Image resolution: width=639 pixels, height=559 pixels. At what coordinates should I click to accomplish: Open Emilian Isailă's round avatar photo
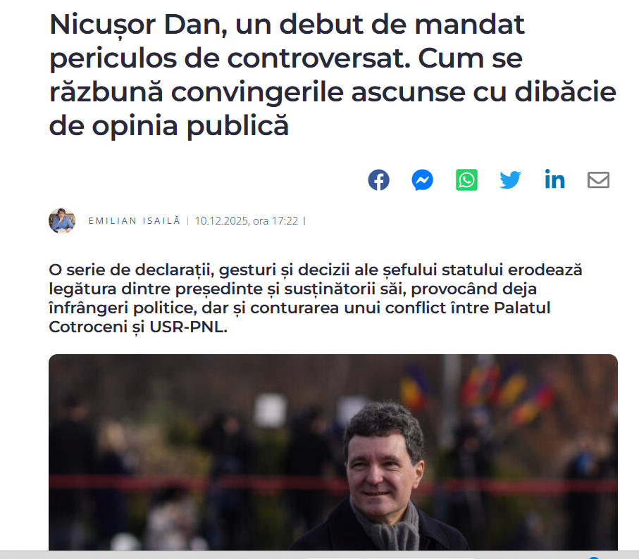(62, 220)
